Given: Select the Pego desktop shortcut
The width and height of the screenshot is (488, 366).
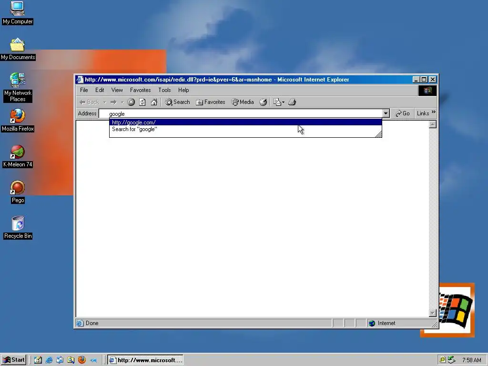Looking at the screenshot, I should [x=18, y=192].
